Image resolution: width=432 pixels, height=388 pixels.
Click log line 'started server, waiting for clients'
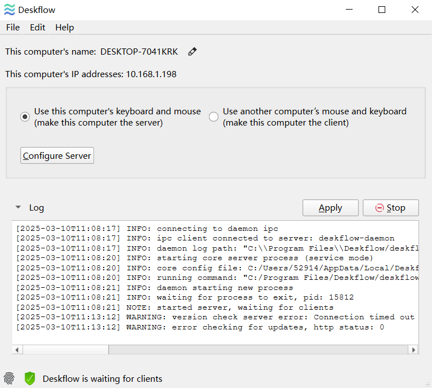[175, 307]
